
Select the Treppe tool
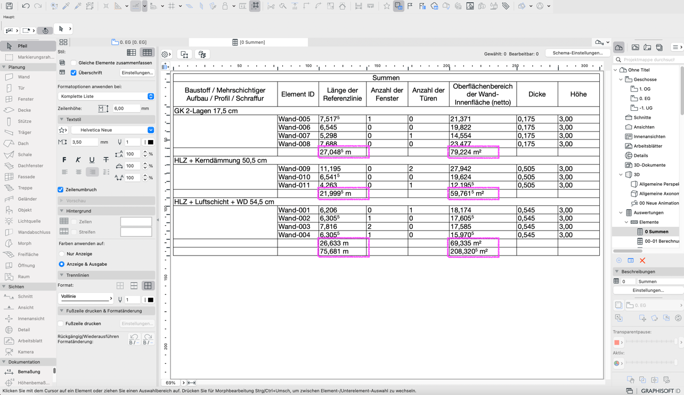(x=28, y=188)
